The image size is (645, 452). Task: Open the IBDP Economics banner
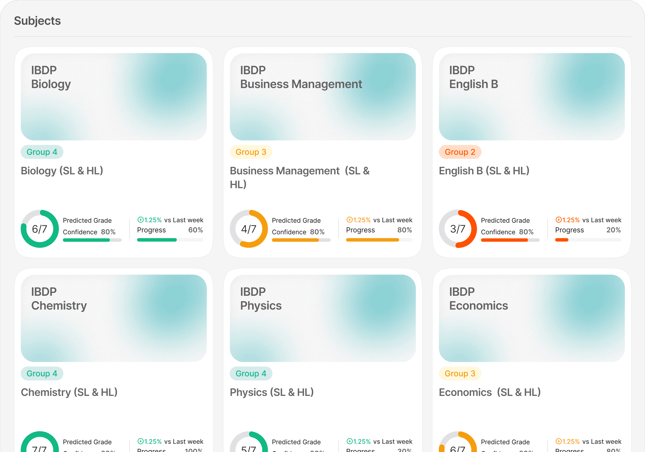(x=532, y=318)
